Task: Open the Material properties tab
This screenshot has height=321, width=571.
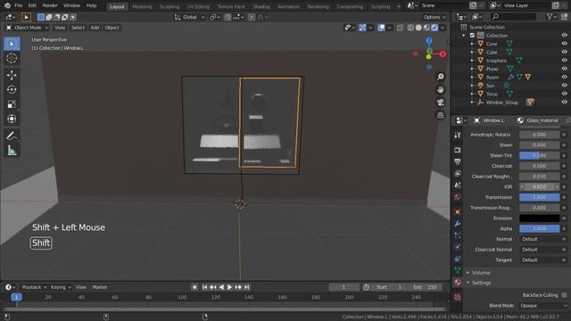Action: pos(458,282)
